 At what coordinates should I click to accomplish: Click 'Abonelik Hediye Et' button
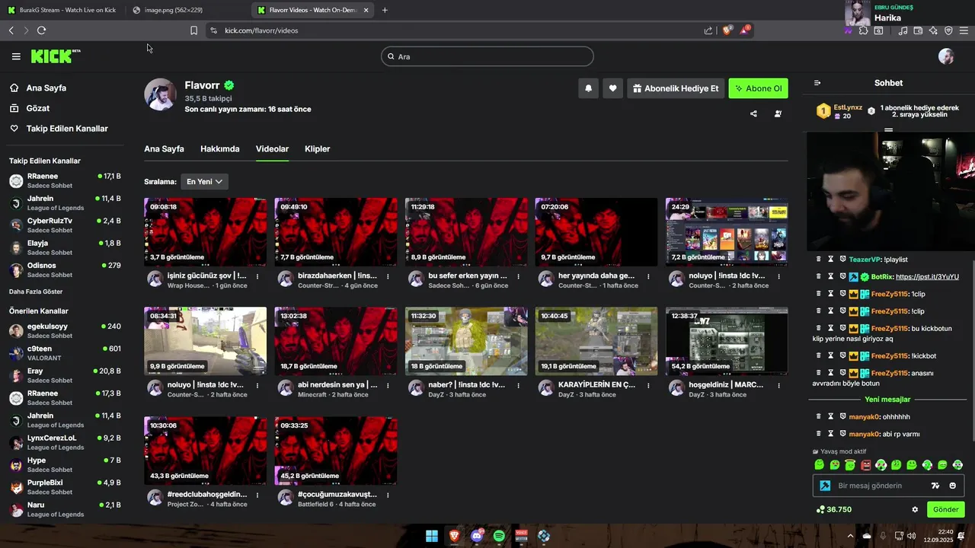(x=676, y=88)
